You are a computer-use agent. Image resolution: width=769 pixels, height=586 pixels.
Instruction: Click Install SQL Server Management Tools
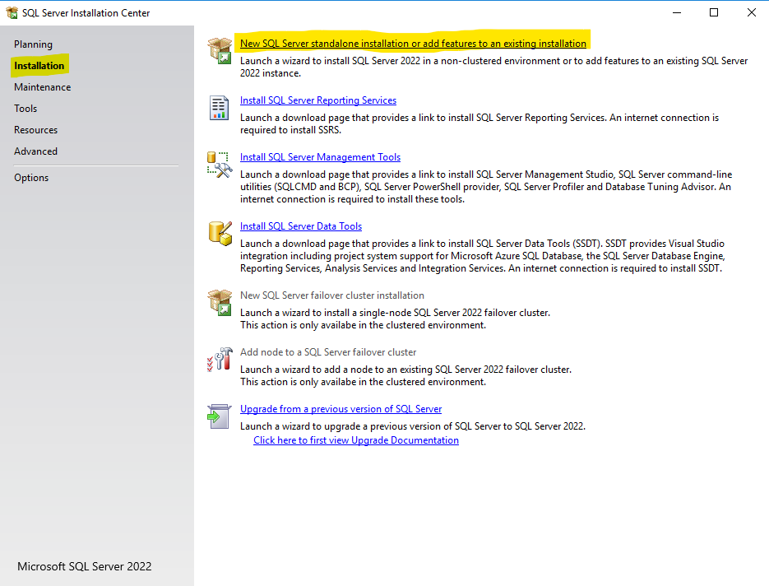pyautogui.click(x=320, y=156)
